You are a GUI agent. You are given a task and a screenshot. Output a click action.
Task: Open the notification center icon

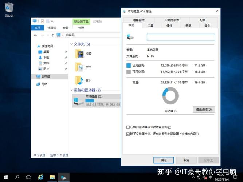[x=235, y=177]
